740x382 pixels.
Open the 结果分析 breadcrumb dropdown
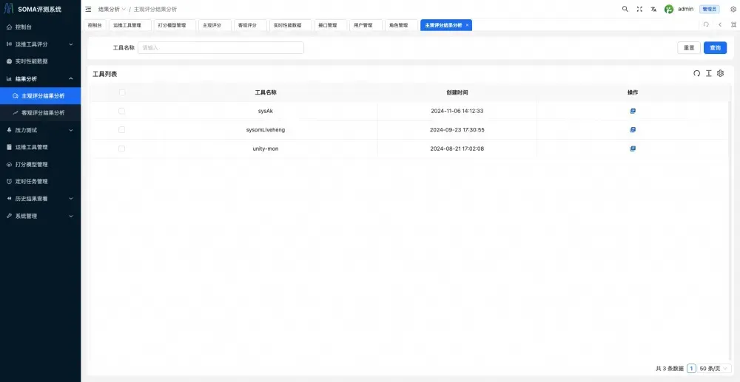112,9
